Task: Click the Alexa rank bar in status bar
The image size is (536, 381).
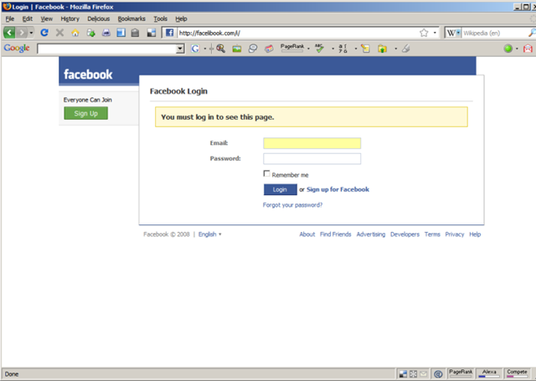Action: point(489,373)
